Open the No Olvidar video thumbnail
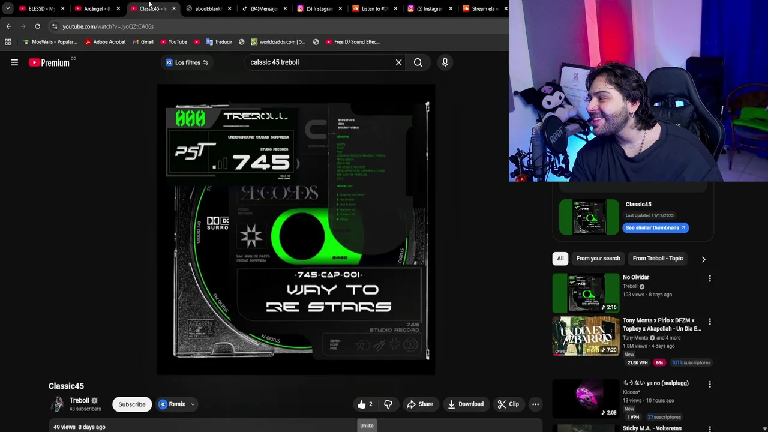Viewport: 768px width, 432px height. tap(586, 293)
